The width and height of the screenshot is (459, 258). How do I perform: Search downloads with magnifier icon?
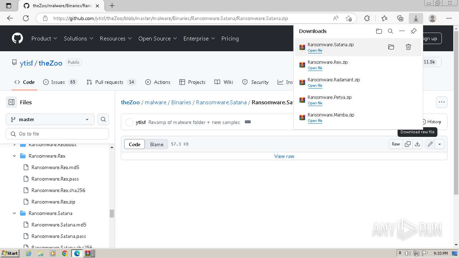pyautogui.click(x=391, y=31)
